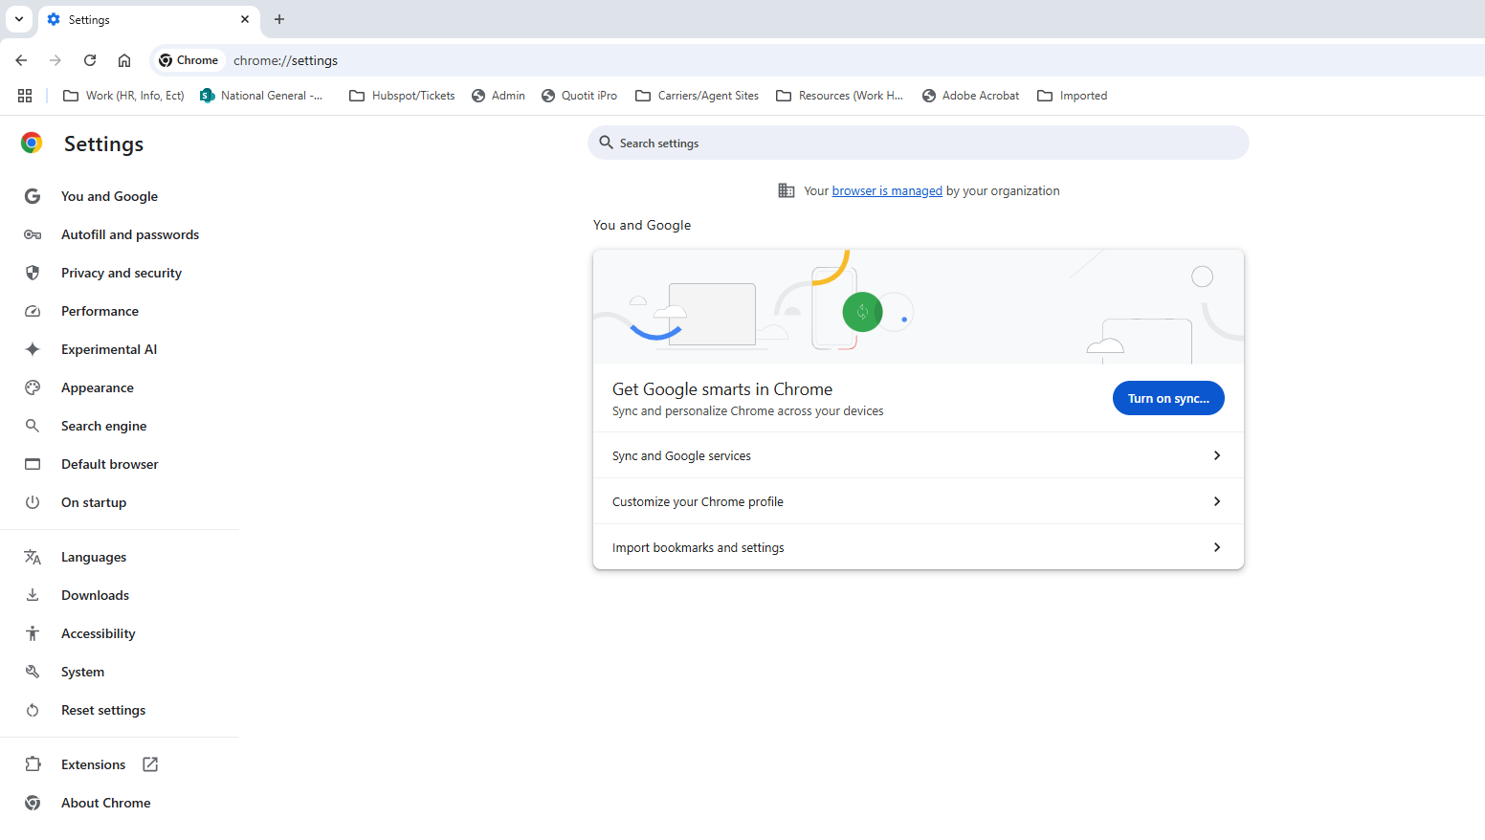Reload the current page
Viewport: 1485px width, 840px height.
[90, 60]
